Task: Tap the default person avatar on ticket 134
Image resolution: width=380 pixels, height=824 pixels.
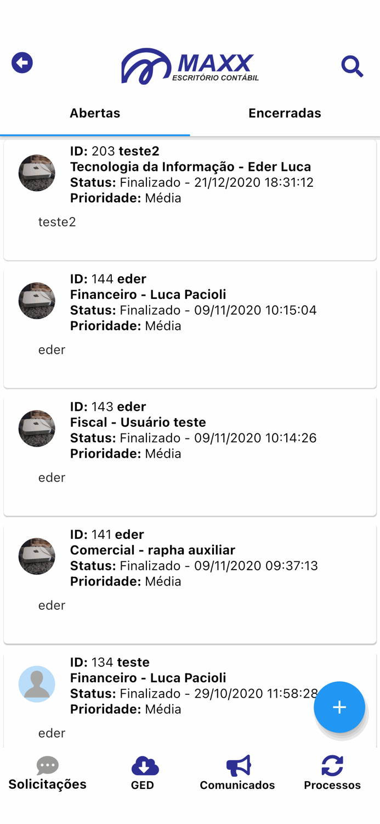Action: pos(37,684)
